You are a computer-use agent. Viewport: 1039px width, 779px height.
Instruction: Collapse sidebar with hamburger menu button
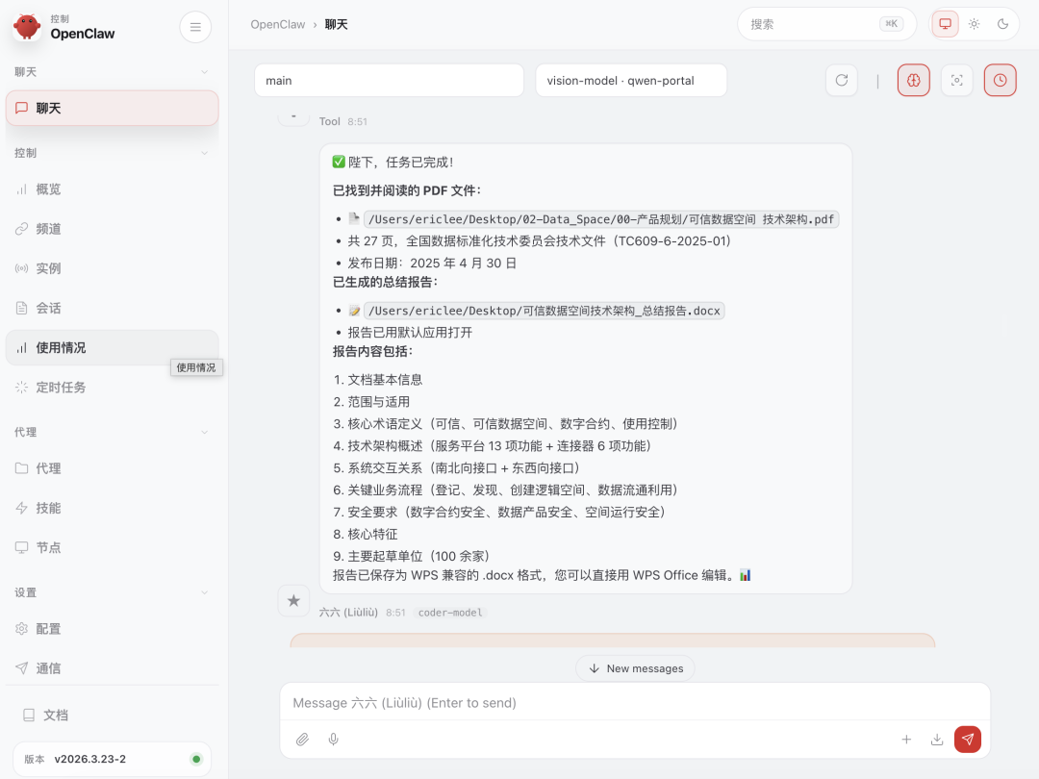click(195, 27)
